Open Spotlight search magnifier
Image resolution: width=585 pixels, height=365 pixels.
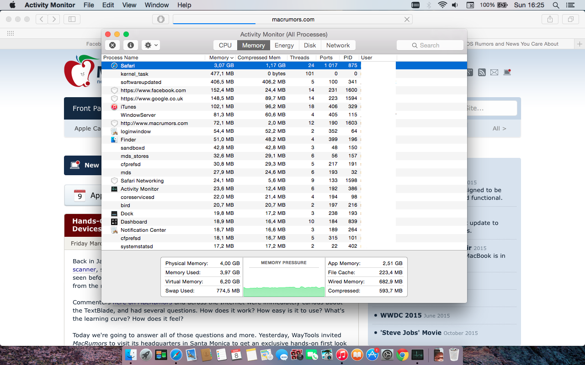pos(556,5)
